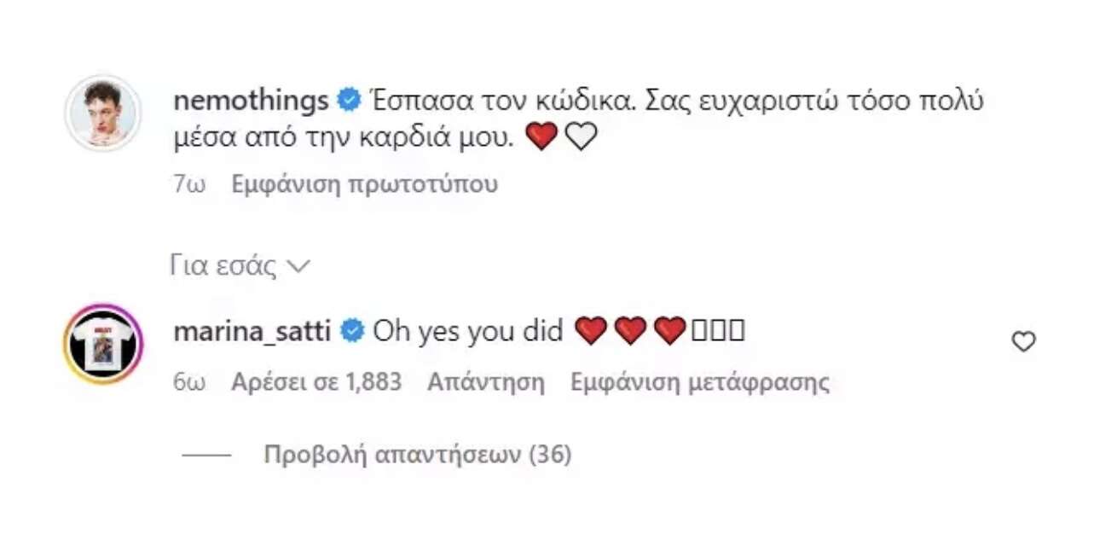Screen dimensions: 1094x546
Task: Click the 'Oh yes you did' comment text
Action: 468,331
